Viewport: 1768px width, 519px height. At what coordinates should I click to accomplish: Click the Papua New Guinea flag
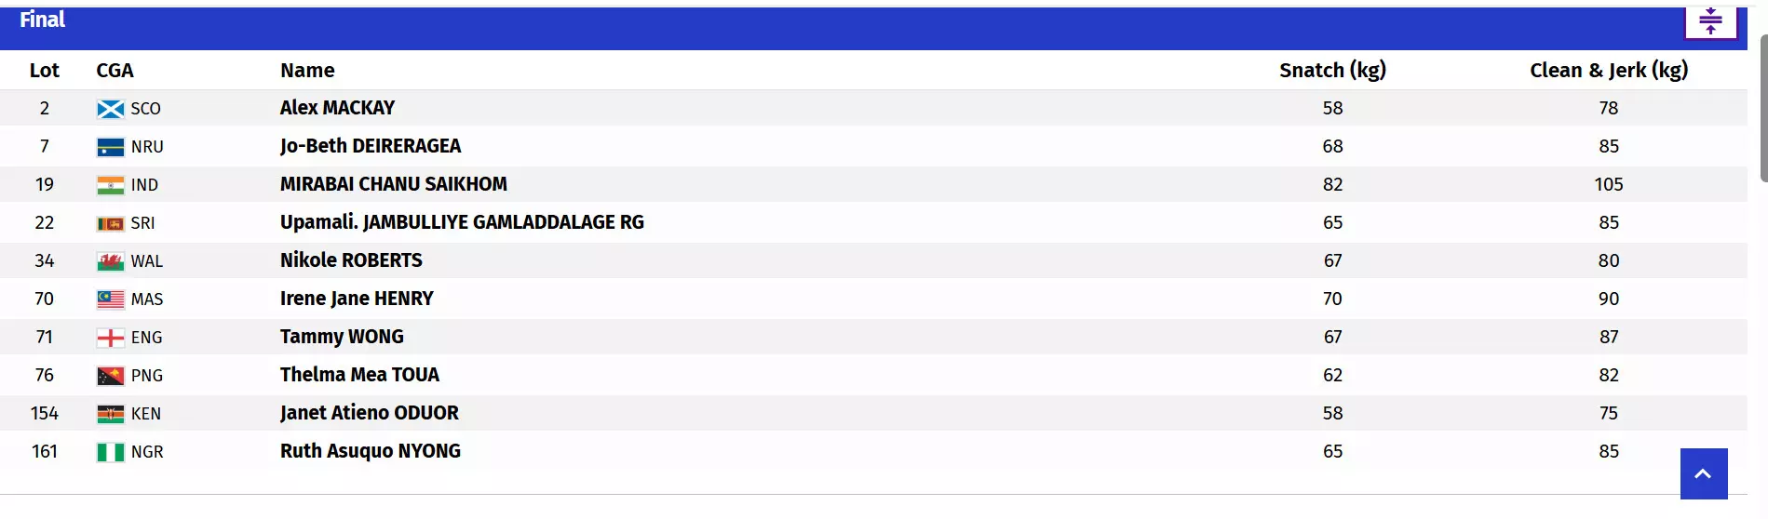[x=111, y=376]
